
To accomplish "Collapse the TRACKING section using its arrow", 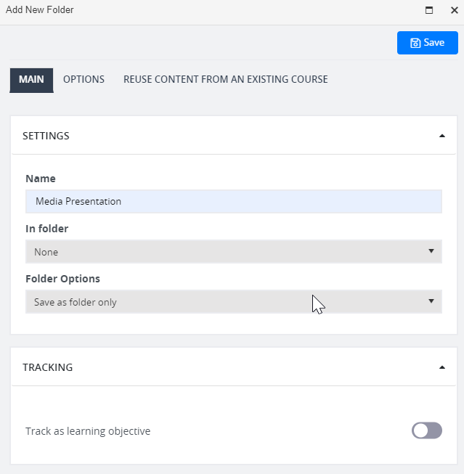I will (x=442, y=367).
